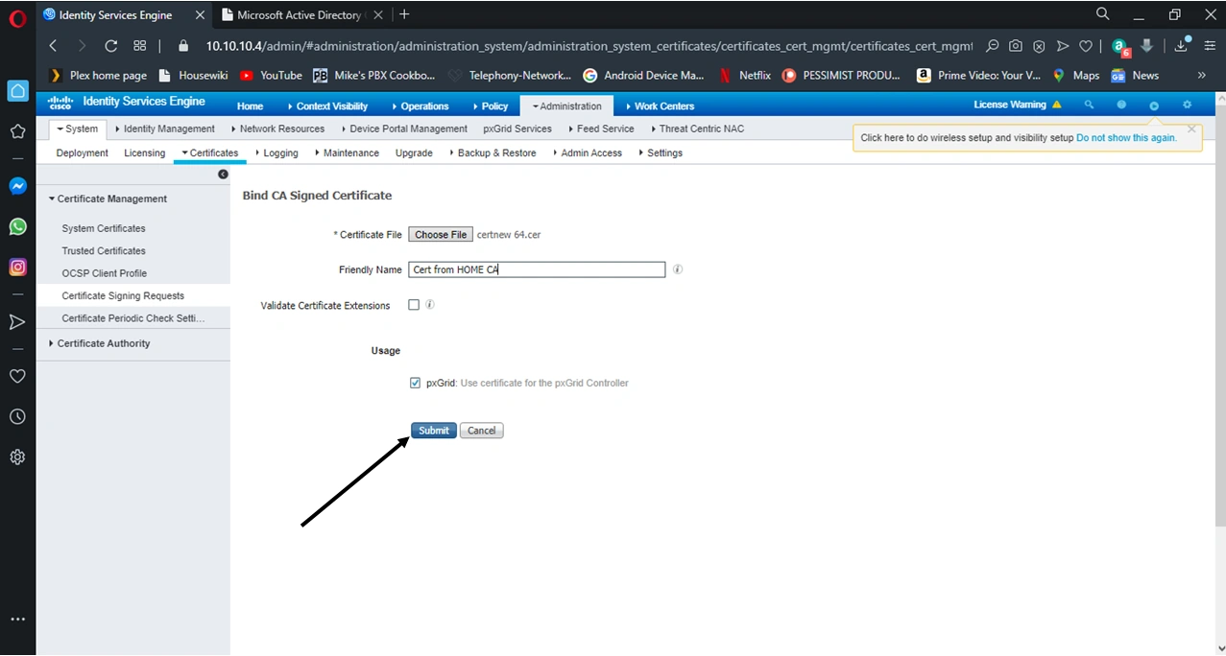Image resolution: width=1226 pixels, height=656 pixels.
Task: Open History clock in the sidebar
Action: [17, 417]
